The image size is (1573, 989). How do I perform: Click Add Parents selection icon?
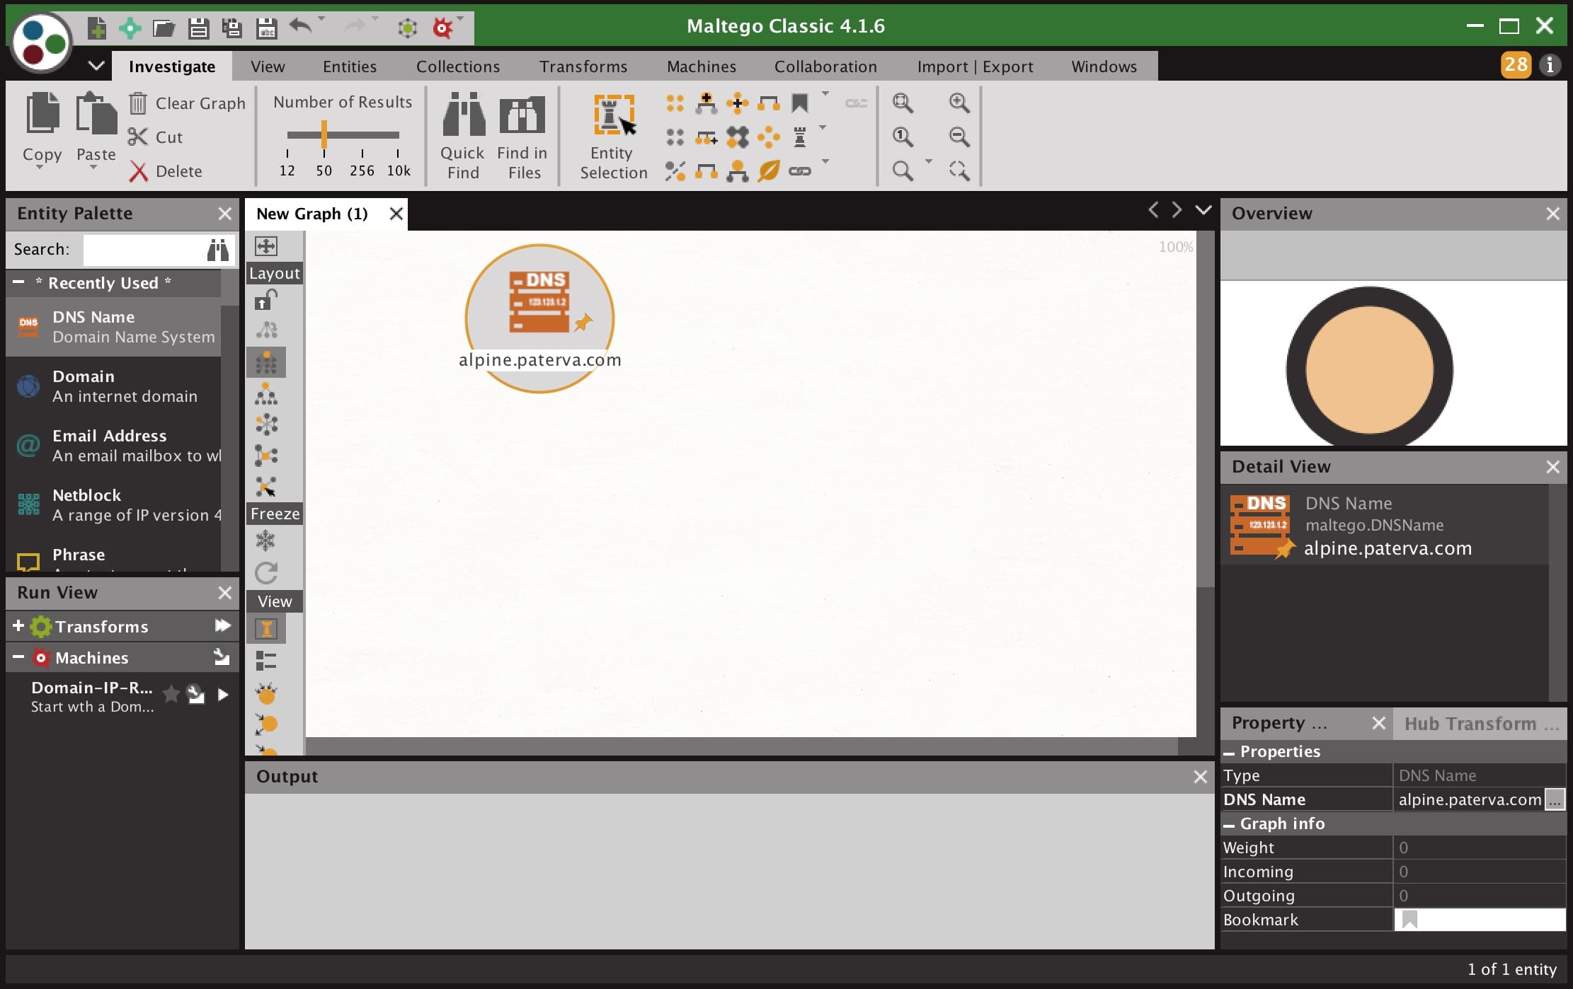(706, 103)
